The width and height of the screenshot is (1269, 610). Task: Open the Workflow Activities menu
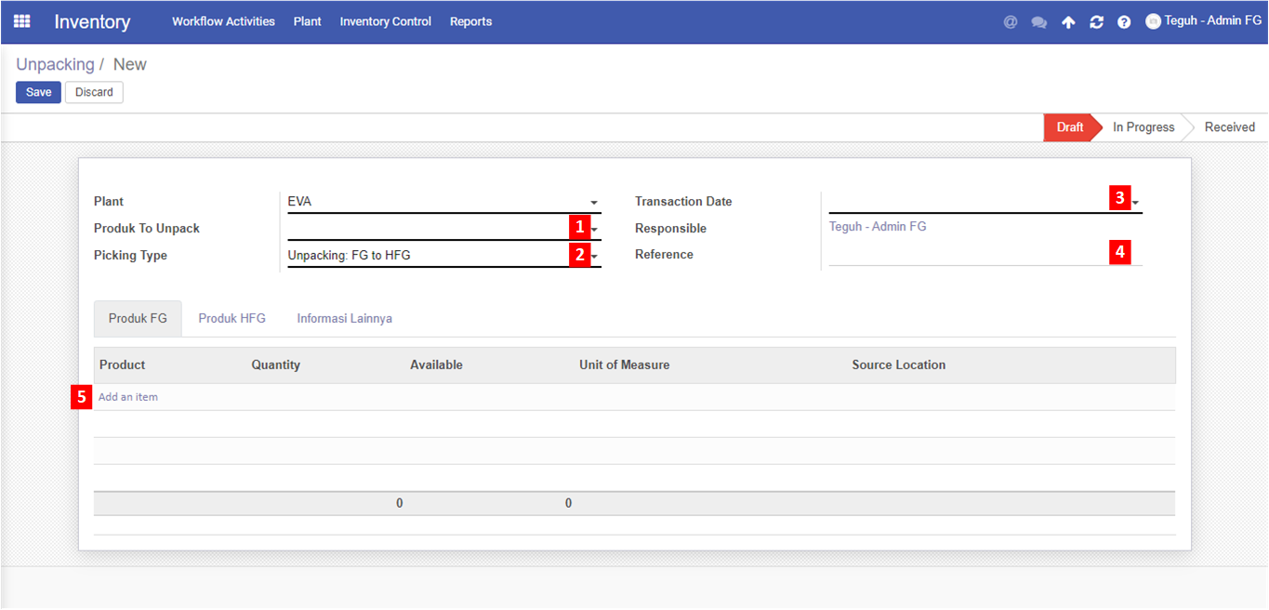(223, 21)
